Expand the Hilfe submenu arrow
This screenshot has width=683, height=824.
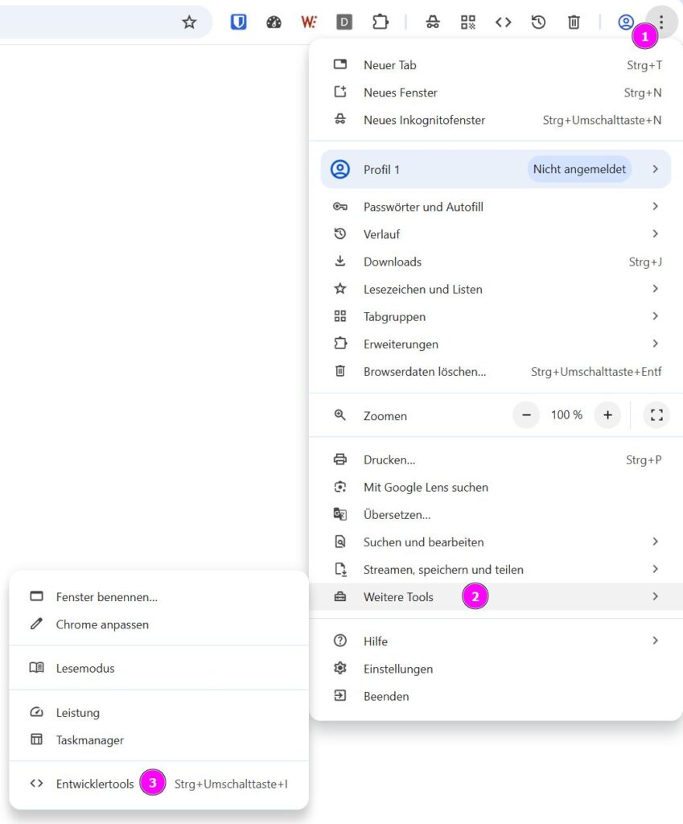click(x=655, y=641)
